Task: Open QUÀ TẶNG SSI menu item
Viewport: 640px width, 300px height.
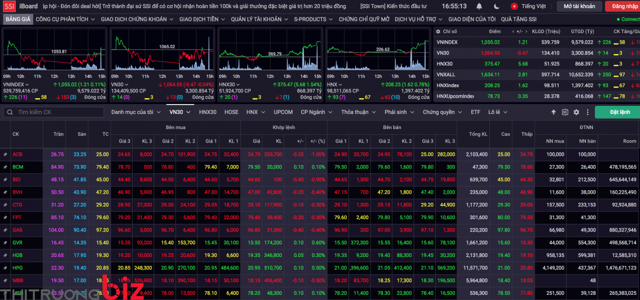Action: [519, 19]
